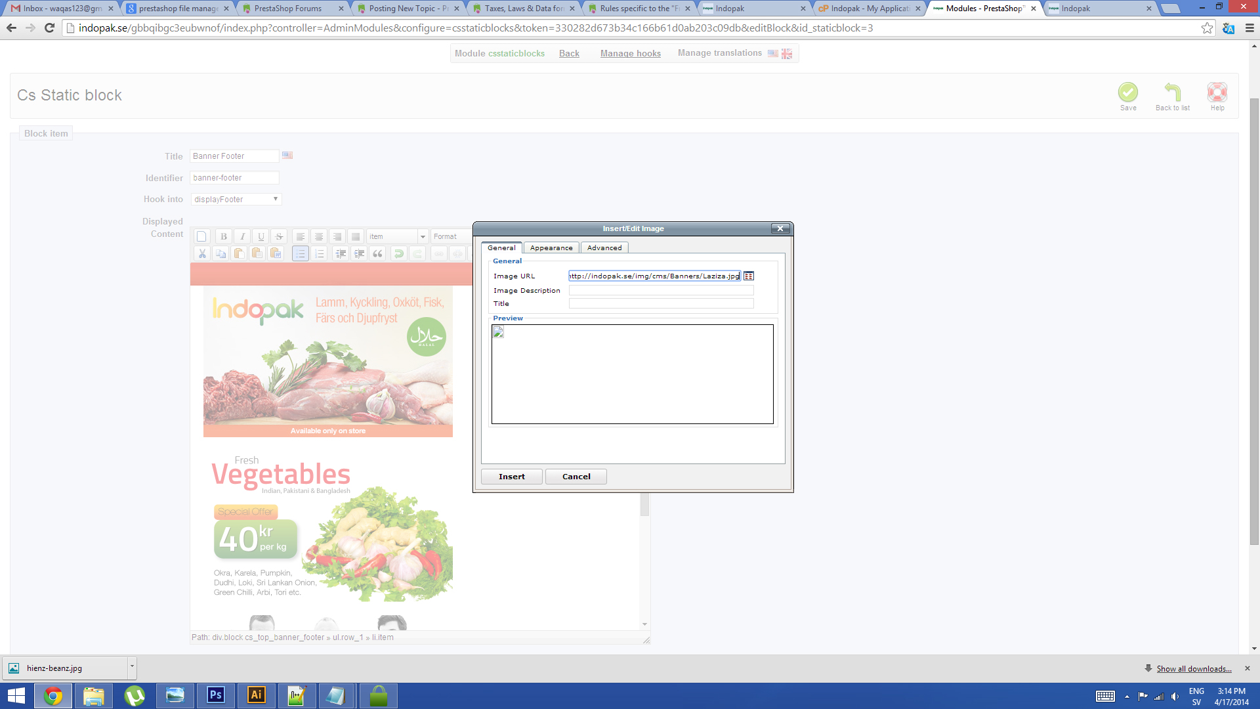Toggle underline formatting in editor toolbar

click(261, 236)
